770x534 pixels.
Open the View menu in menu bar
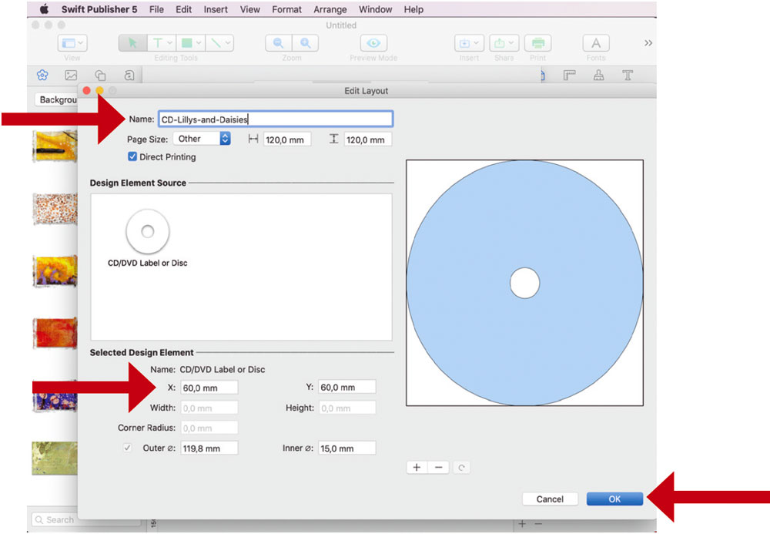(250, 9)
